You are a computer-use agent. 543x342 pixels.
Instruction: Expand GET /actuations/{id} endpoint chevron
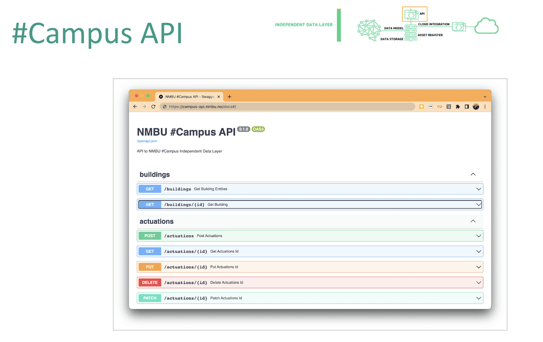click(479, 251)
